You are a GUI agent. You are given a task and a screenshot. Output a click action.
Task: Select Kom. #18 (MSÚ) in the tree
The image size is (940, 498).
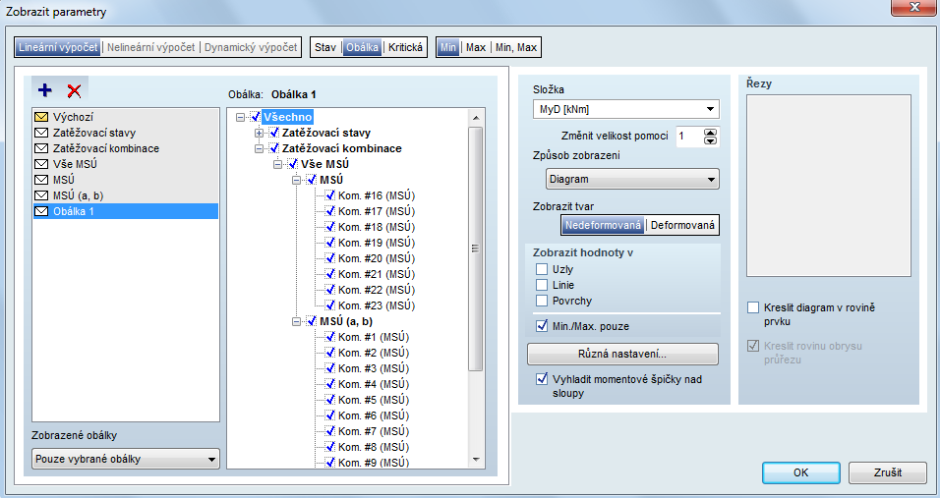click(377, 227)
